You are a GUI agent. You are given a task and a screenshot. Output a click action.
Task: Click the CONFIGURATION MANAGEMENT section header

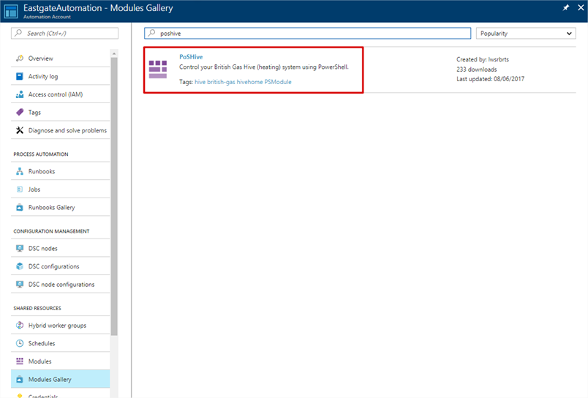(51, 231)
